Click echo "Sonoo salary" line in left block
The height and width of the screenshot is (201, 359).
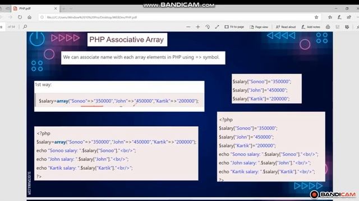[86, 151]
